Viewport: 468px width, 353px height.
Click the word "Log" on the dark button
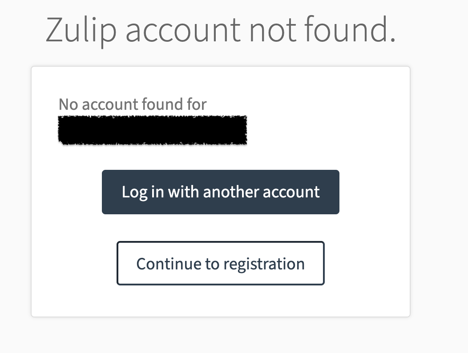pyautogui.click(x=131, y=192)
